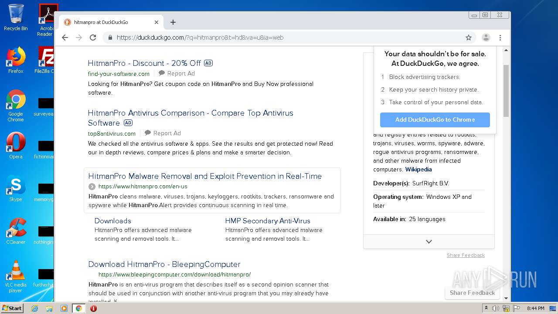This screenshot has height=314, width=558.
Task: Open HitmanPro Malware Removal and Exploit Prevention result
Action: pyautogui.click(x=205, y=176)
